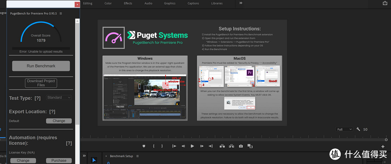
Task: Switch to the Captions workspace
Action: click(x=193, y=3)
